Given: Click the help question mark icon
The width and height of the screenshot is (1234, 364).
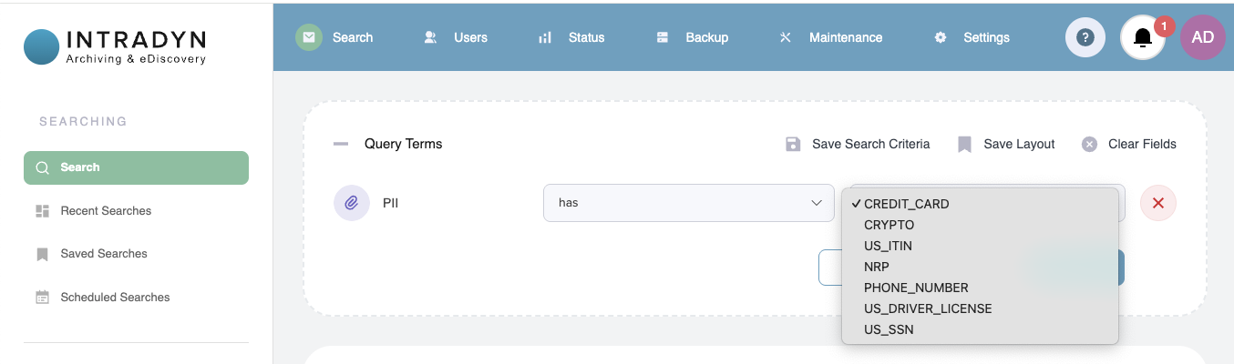Looking at the screenshot, I should (1085, 37).
